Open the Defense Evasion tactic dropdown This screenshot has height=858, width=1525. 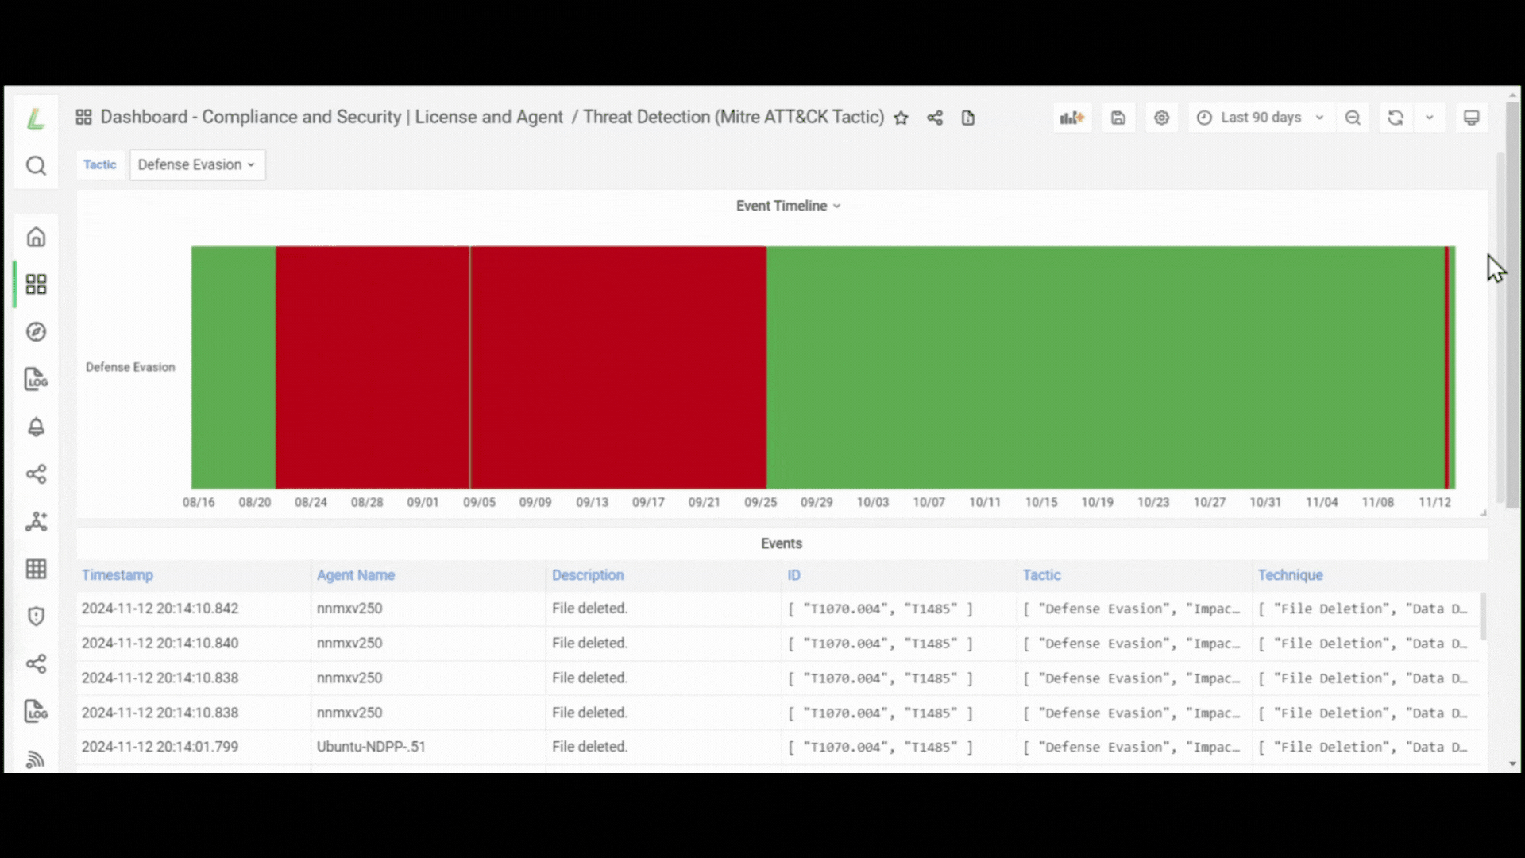tap(197, 164)
